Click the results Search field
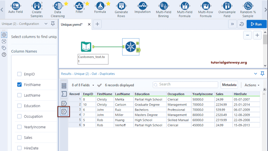This screenshot has width=268, height=151. tap(185, 85)
